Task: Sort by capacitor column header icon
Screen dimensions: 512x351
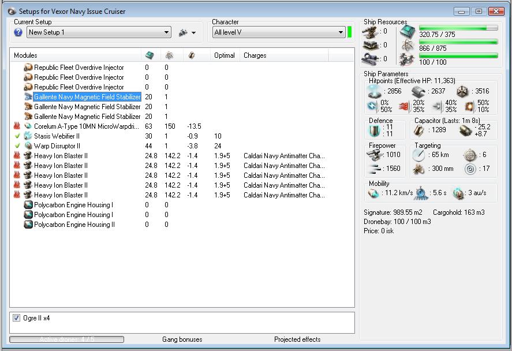Action: click(192, 55)
